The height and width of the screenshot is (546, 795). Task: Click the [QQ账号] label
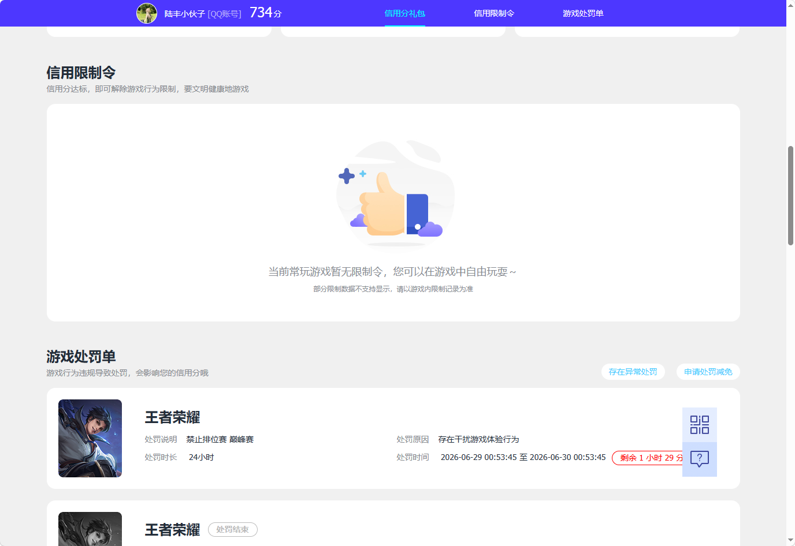[225, 13]
